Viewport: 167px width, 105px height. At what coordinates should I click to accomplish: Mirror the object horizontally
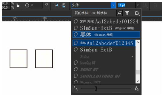(x=56, y=5)
